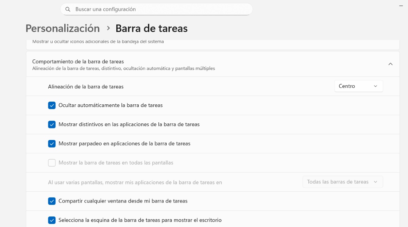Toggle 'Mostrar parpadeo en aplicaciones' checkbox
This screenshot has width=408, height=227.
[x=52, y=143]
